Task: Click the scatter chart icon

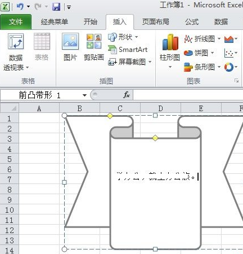Action: click(229, 53)
